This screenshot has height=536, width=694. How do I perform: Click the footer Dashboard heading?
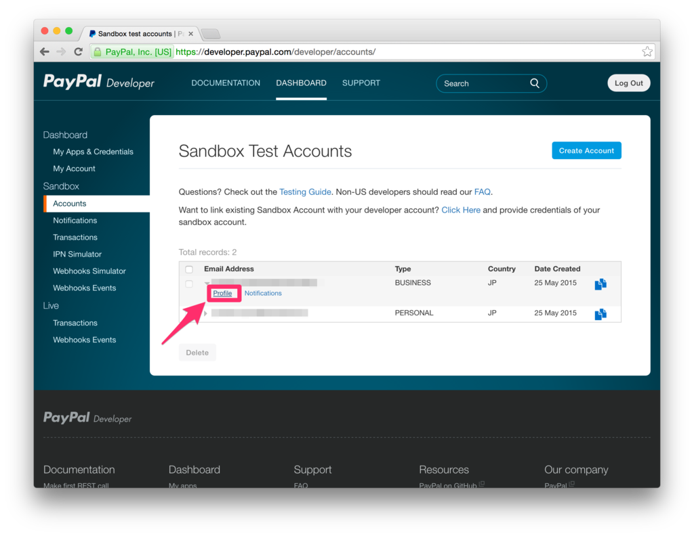(x=195, y=469)
